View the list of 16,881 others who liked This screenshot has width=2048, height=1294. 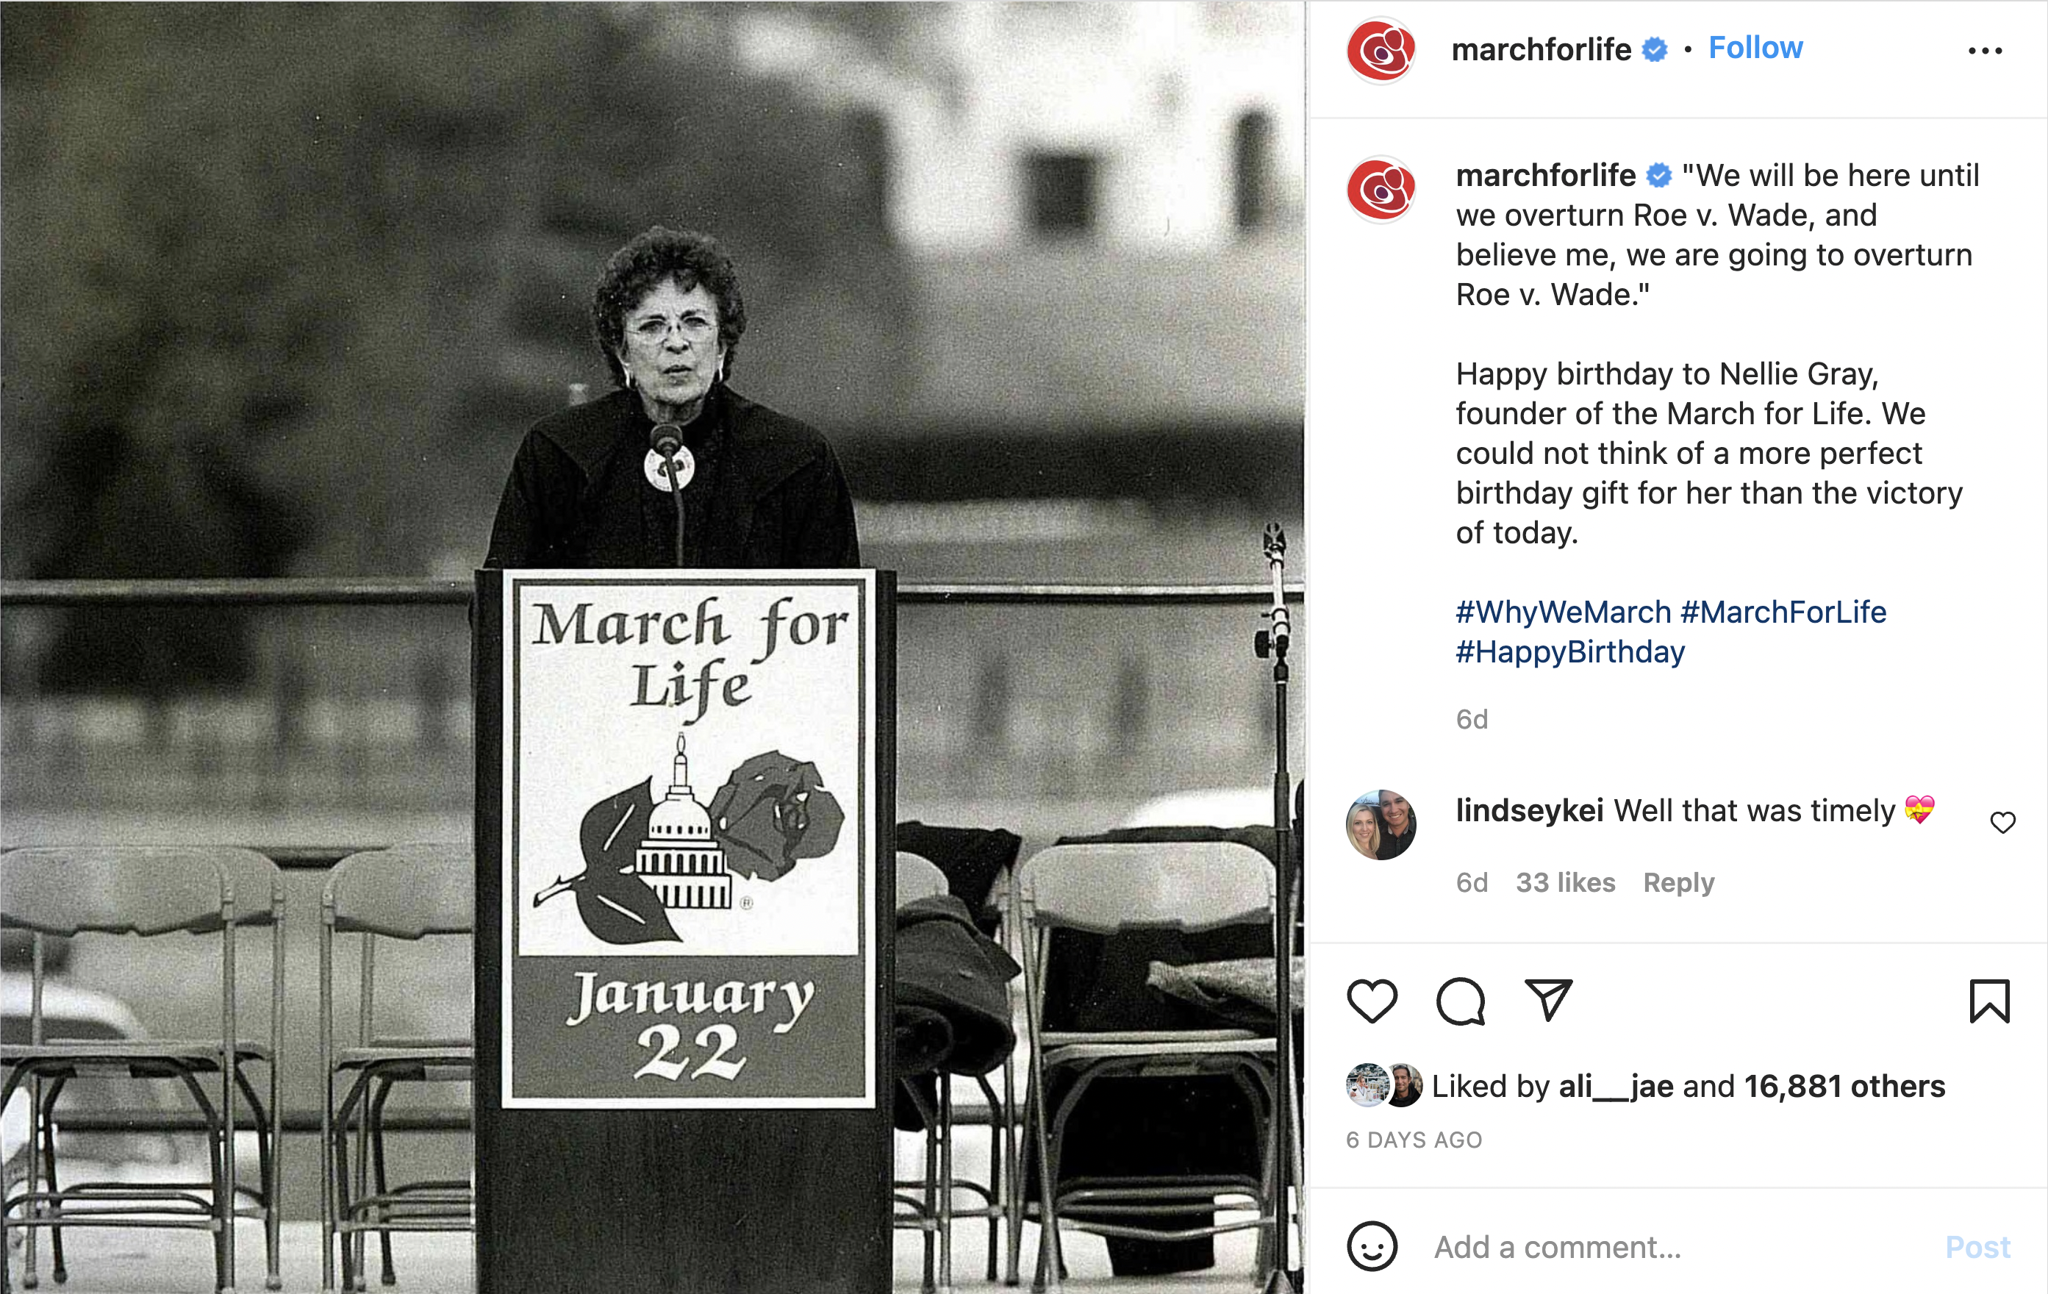tap(1844, 1087)
